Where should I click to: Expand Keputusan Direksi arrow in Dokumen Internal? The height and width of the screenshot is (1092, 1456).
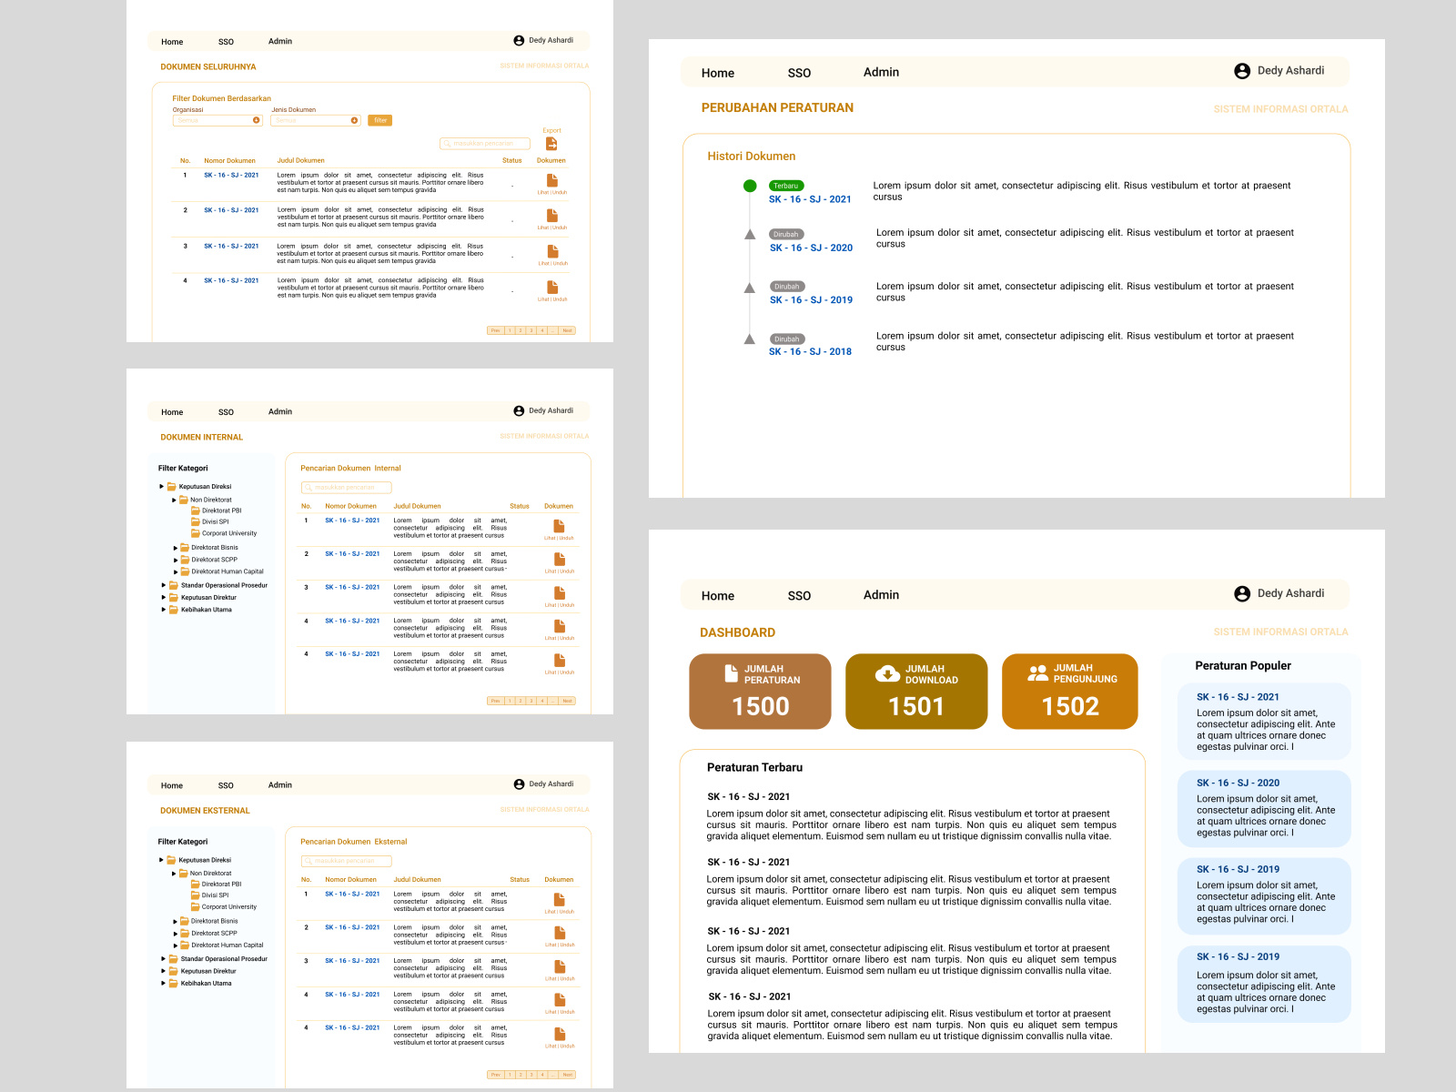click(161, 487)
